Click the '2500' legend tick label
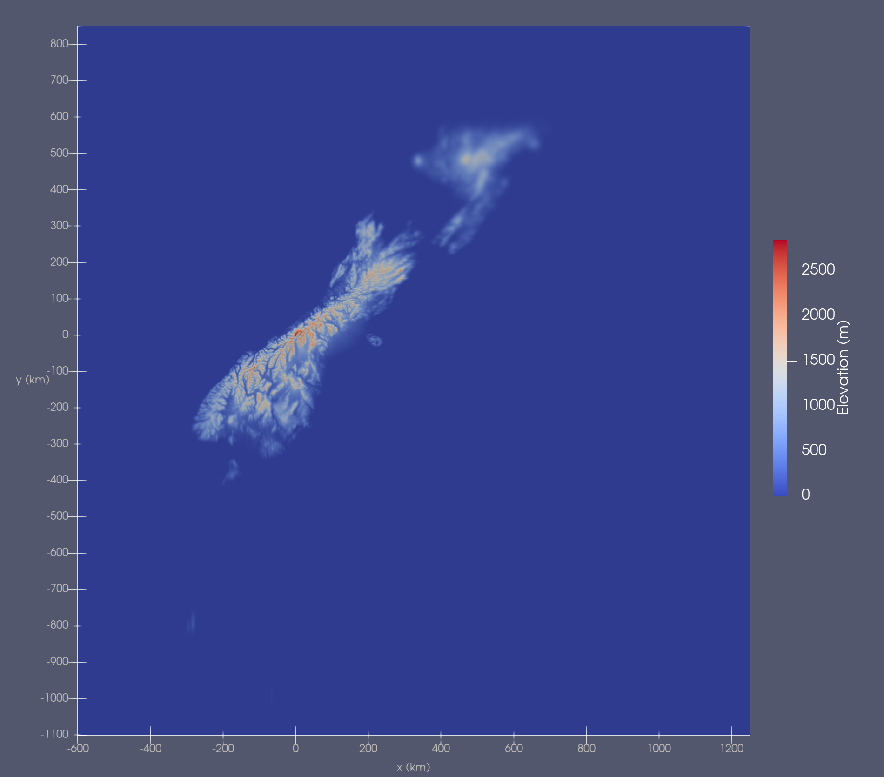Image resolution: width=884 pixels, height=777 pixels. pos(818,269)
